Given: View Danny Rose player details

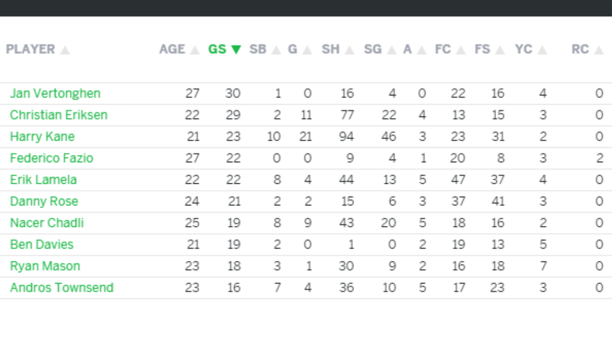Looking at the screenshot, I should 44,201.
